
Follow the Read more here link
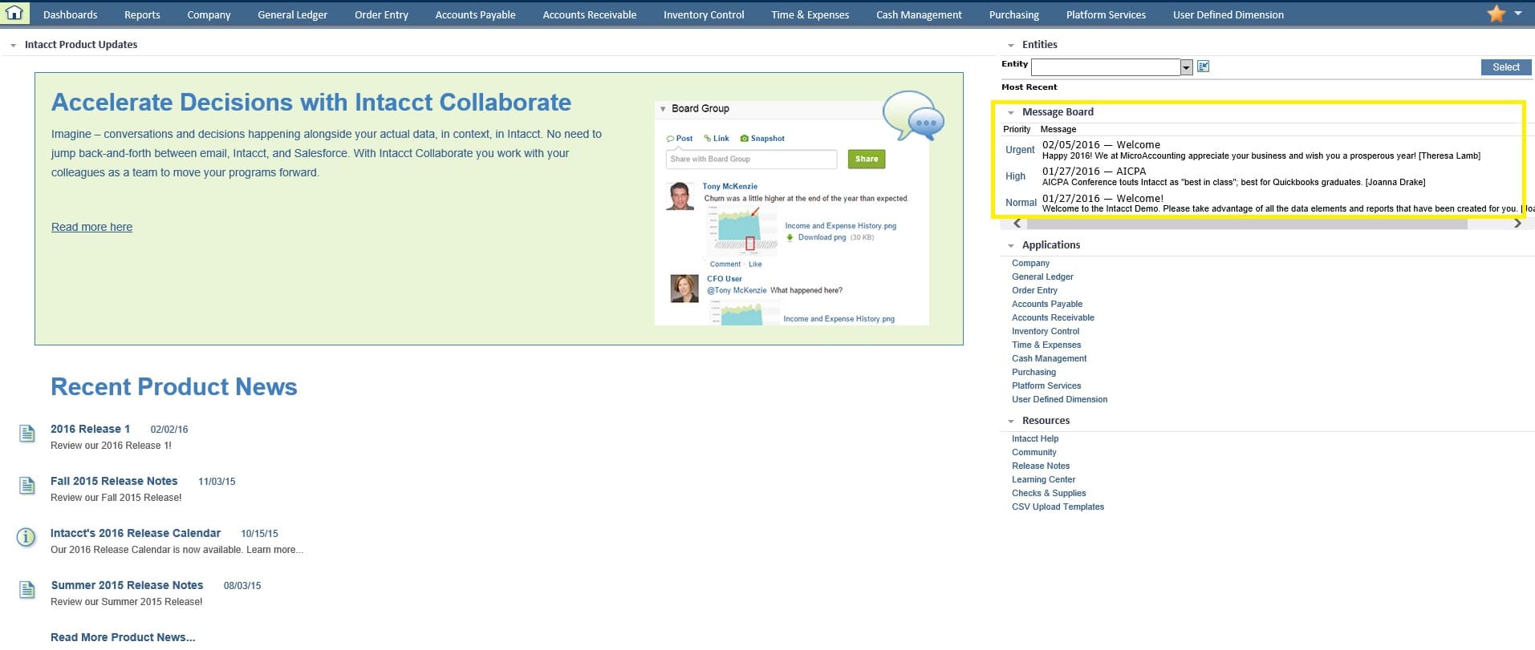(91, 227)
